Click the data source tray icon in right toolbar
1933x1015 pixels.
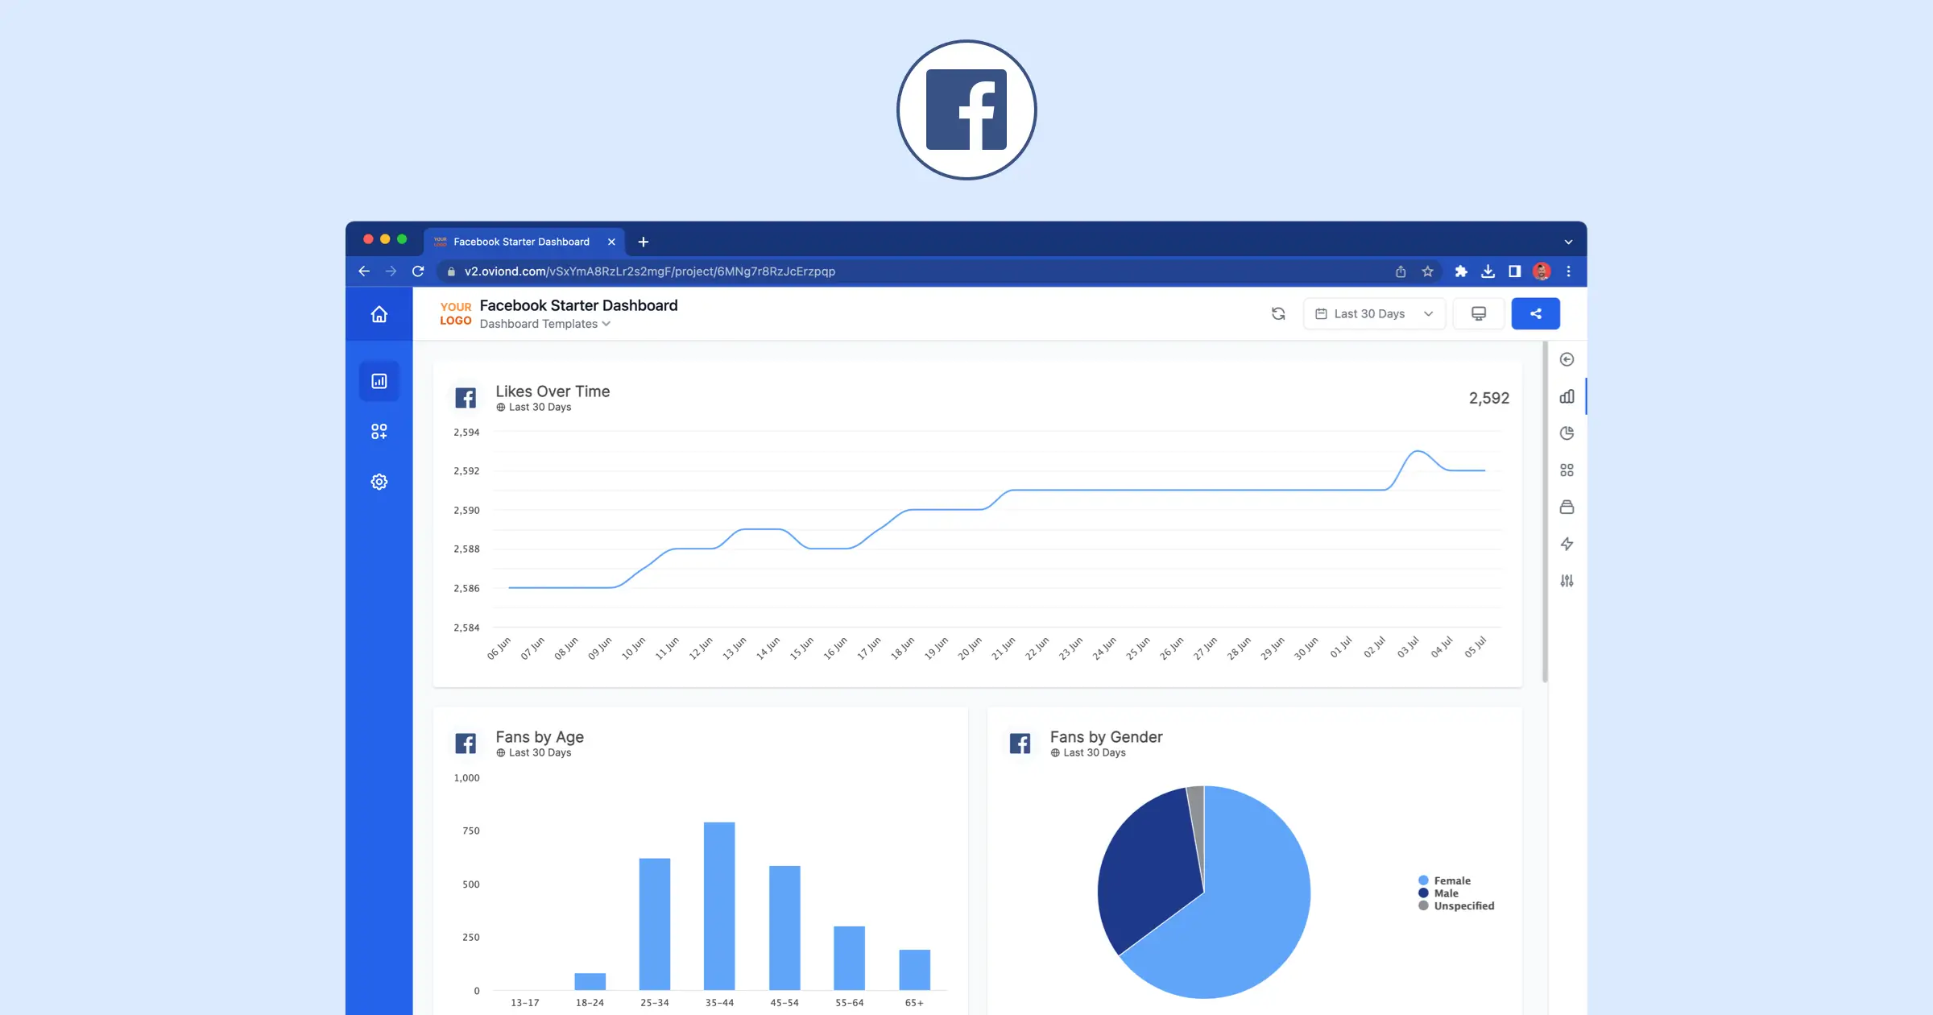pos(1567,507)
